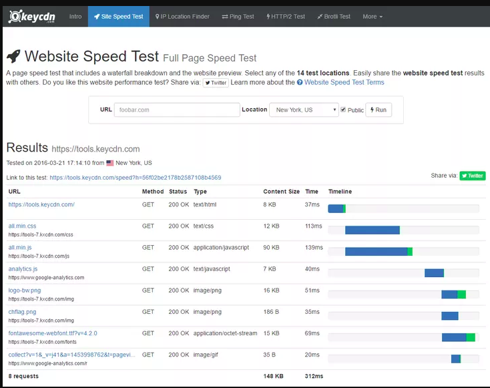The width and height of the screenshot is (490, 388).
Task: Click the 186 B content size cell
Action: [271, 312]
